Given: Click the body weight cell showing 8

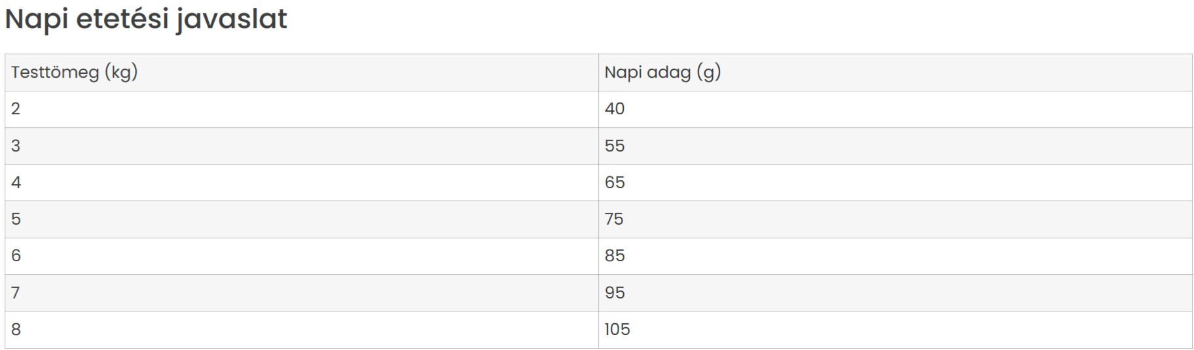Looking at the screenshot, I should tap(302, 329).
